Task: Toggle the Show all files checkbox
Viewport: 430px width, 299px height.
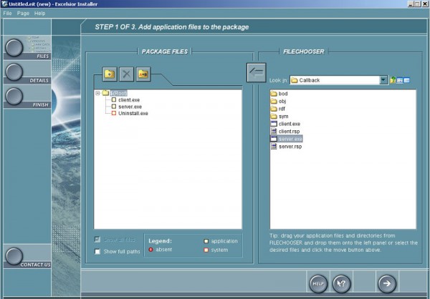Action: click(97, 240)
